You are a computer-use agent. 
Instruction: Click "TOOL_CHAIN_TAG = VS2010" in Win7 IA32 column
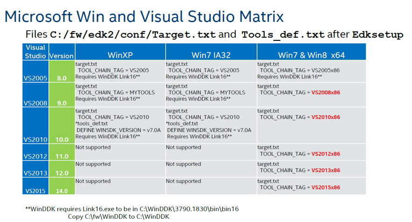click(204, 117)
